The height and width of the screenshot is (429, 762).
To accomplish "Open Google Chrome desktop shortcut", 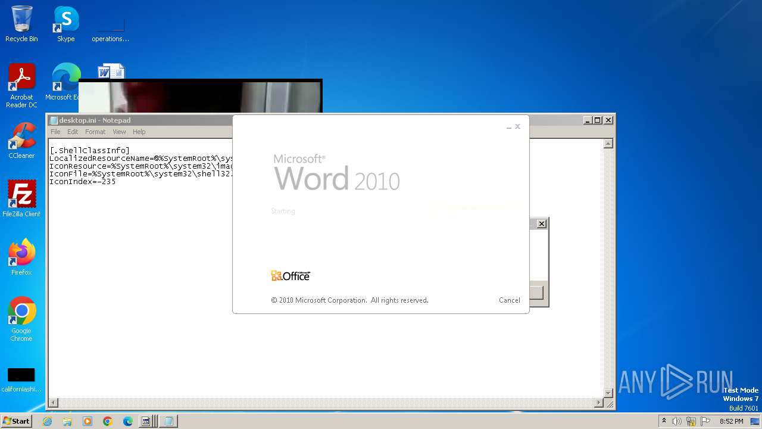I will [21, 319].
